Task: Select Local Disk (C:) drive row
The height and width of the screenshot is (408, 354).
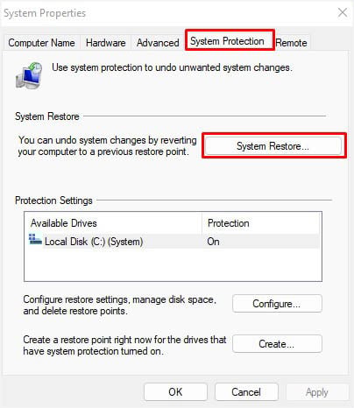Action: 173,242
